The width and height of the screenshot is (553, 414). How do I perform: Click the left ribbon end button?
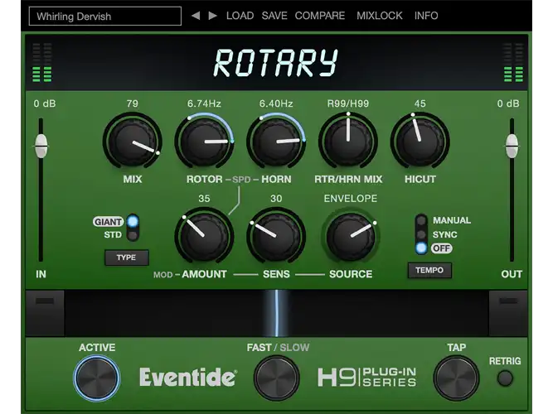click(45, 313)
